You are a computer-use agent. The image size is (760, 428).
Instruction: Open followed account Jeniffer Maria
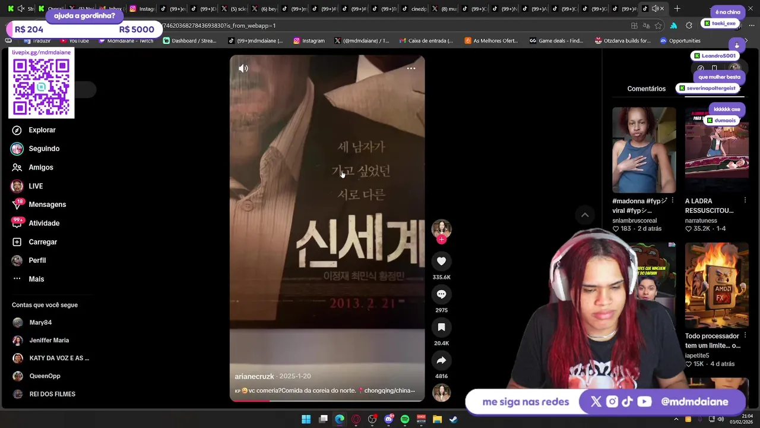point(49,340)
